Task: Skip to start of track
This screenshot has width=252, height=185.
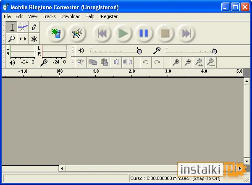Action: pos(102,33)
